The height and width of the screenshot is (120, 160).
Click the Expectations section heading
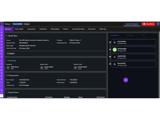(x=13, y=92)
